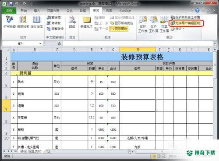The width and height of the screenshot is (219, 161).
Task: Expand the formula bar
Action: (x=215, y=43)
